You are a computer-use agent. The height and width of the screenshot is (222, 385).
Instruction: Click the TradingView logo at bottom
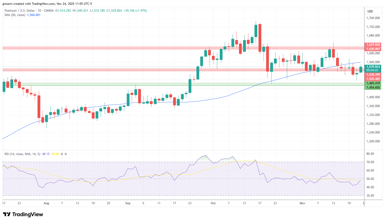point(23,214)
